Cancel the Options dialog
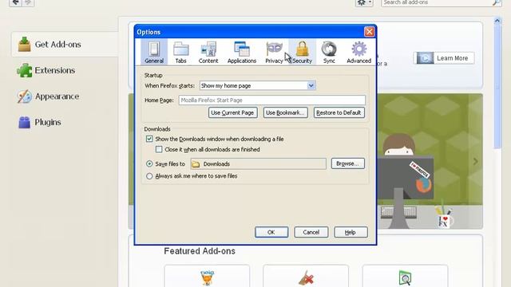 311,232
